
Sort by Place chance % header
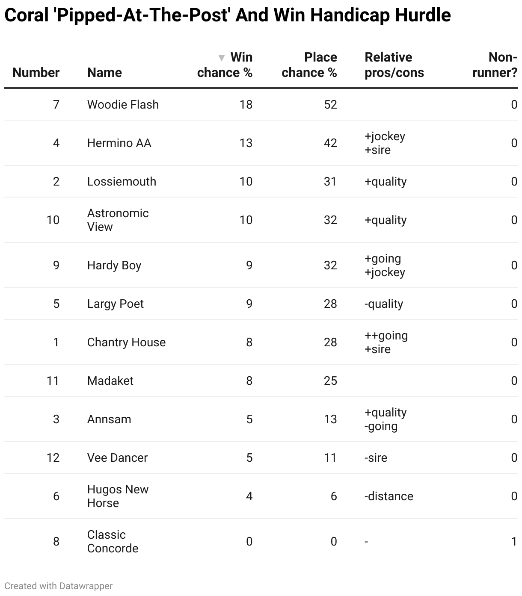(309, 65)
